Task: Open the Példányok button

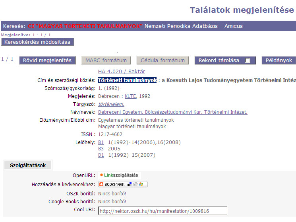Action: 279,60
